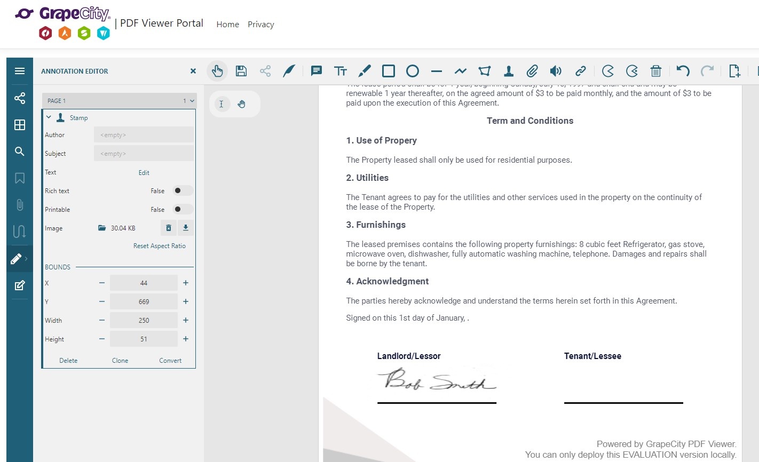Click Reset Aspect Ratio link
This screenshot has height=462, width=759.
[x=160, y=246]
